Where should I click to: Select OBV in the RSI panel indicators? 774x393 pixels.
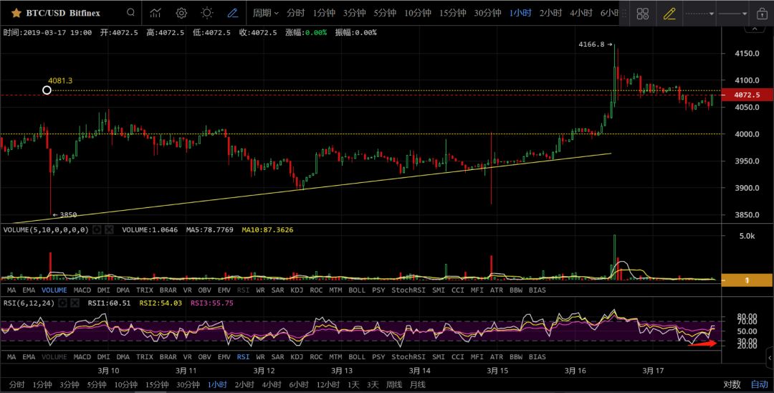204,356
